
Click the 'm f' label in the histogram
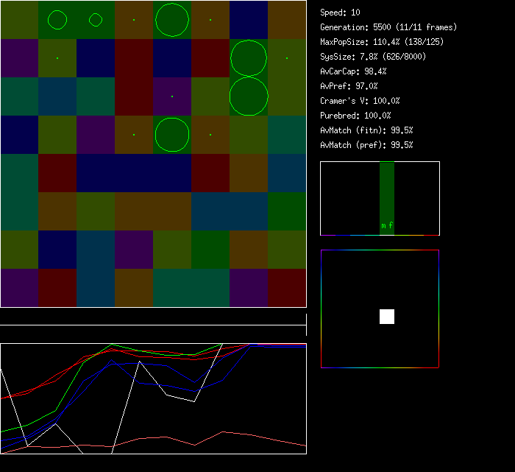[x=387, y=225]
